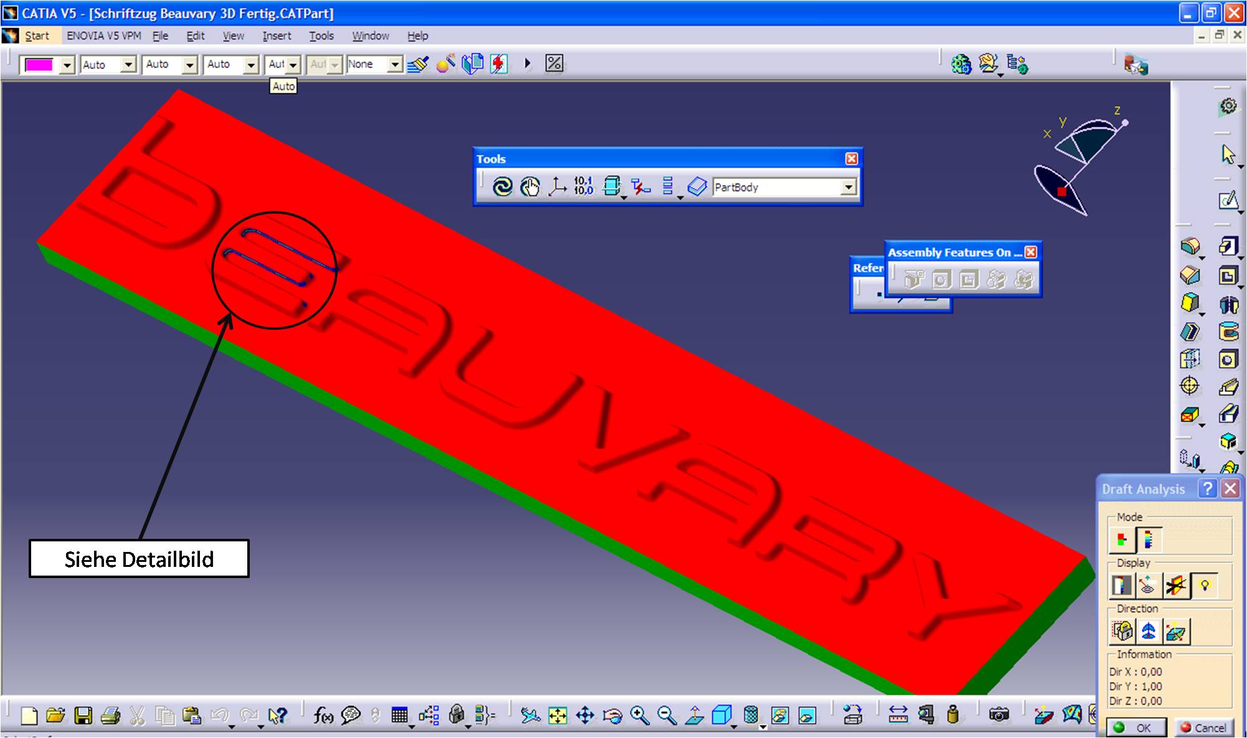Close the Tools floating toolbar
Screen dimensions: 1247x738
tap(851, 159)
